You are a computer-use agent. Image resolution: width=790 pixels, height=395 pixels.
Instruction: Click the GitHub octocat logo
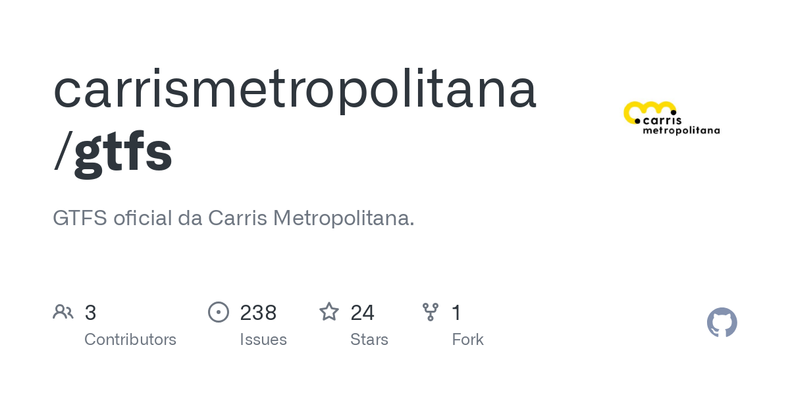722,323
